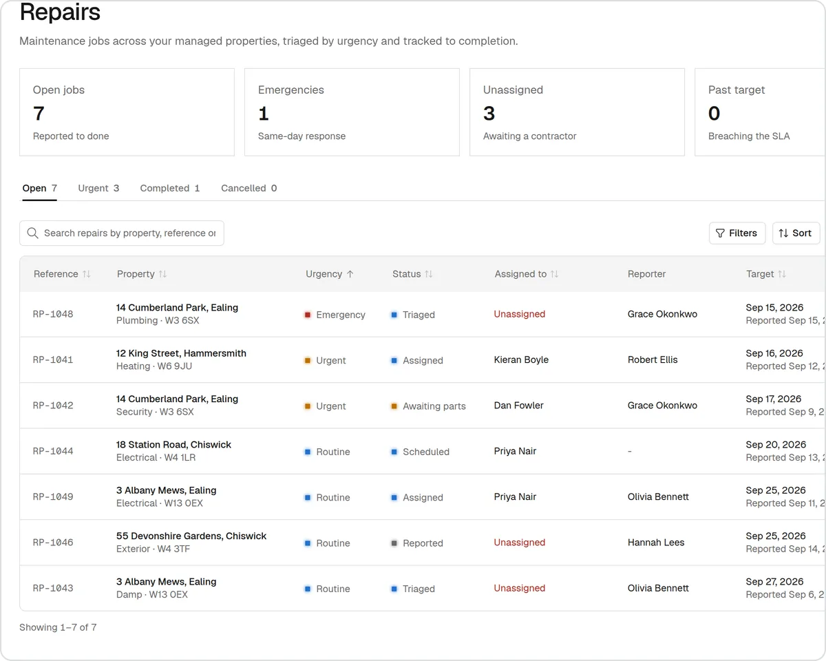This screenshot has width=826, height=661.
Task: Open the Completed tab
Action: [170, 188]
